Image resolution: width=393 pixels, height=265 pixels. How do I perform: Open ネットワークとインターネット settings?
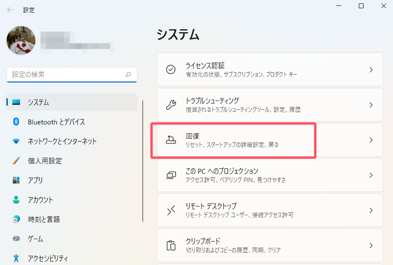72,141
